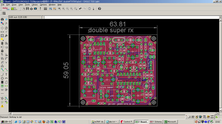Click the Help question mark icon
Image resolution: width=222 pixels, height=124 pixels.
click(100, 9)
